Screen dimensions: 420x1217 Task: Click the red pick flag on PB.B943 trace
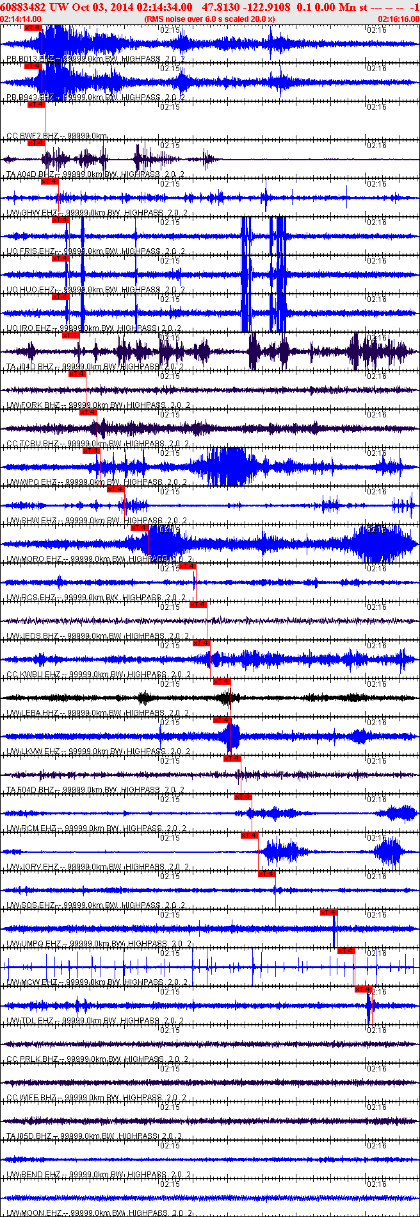point(33,66)
